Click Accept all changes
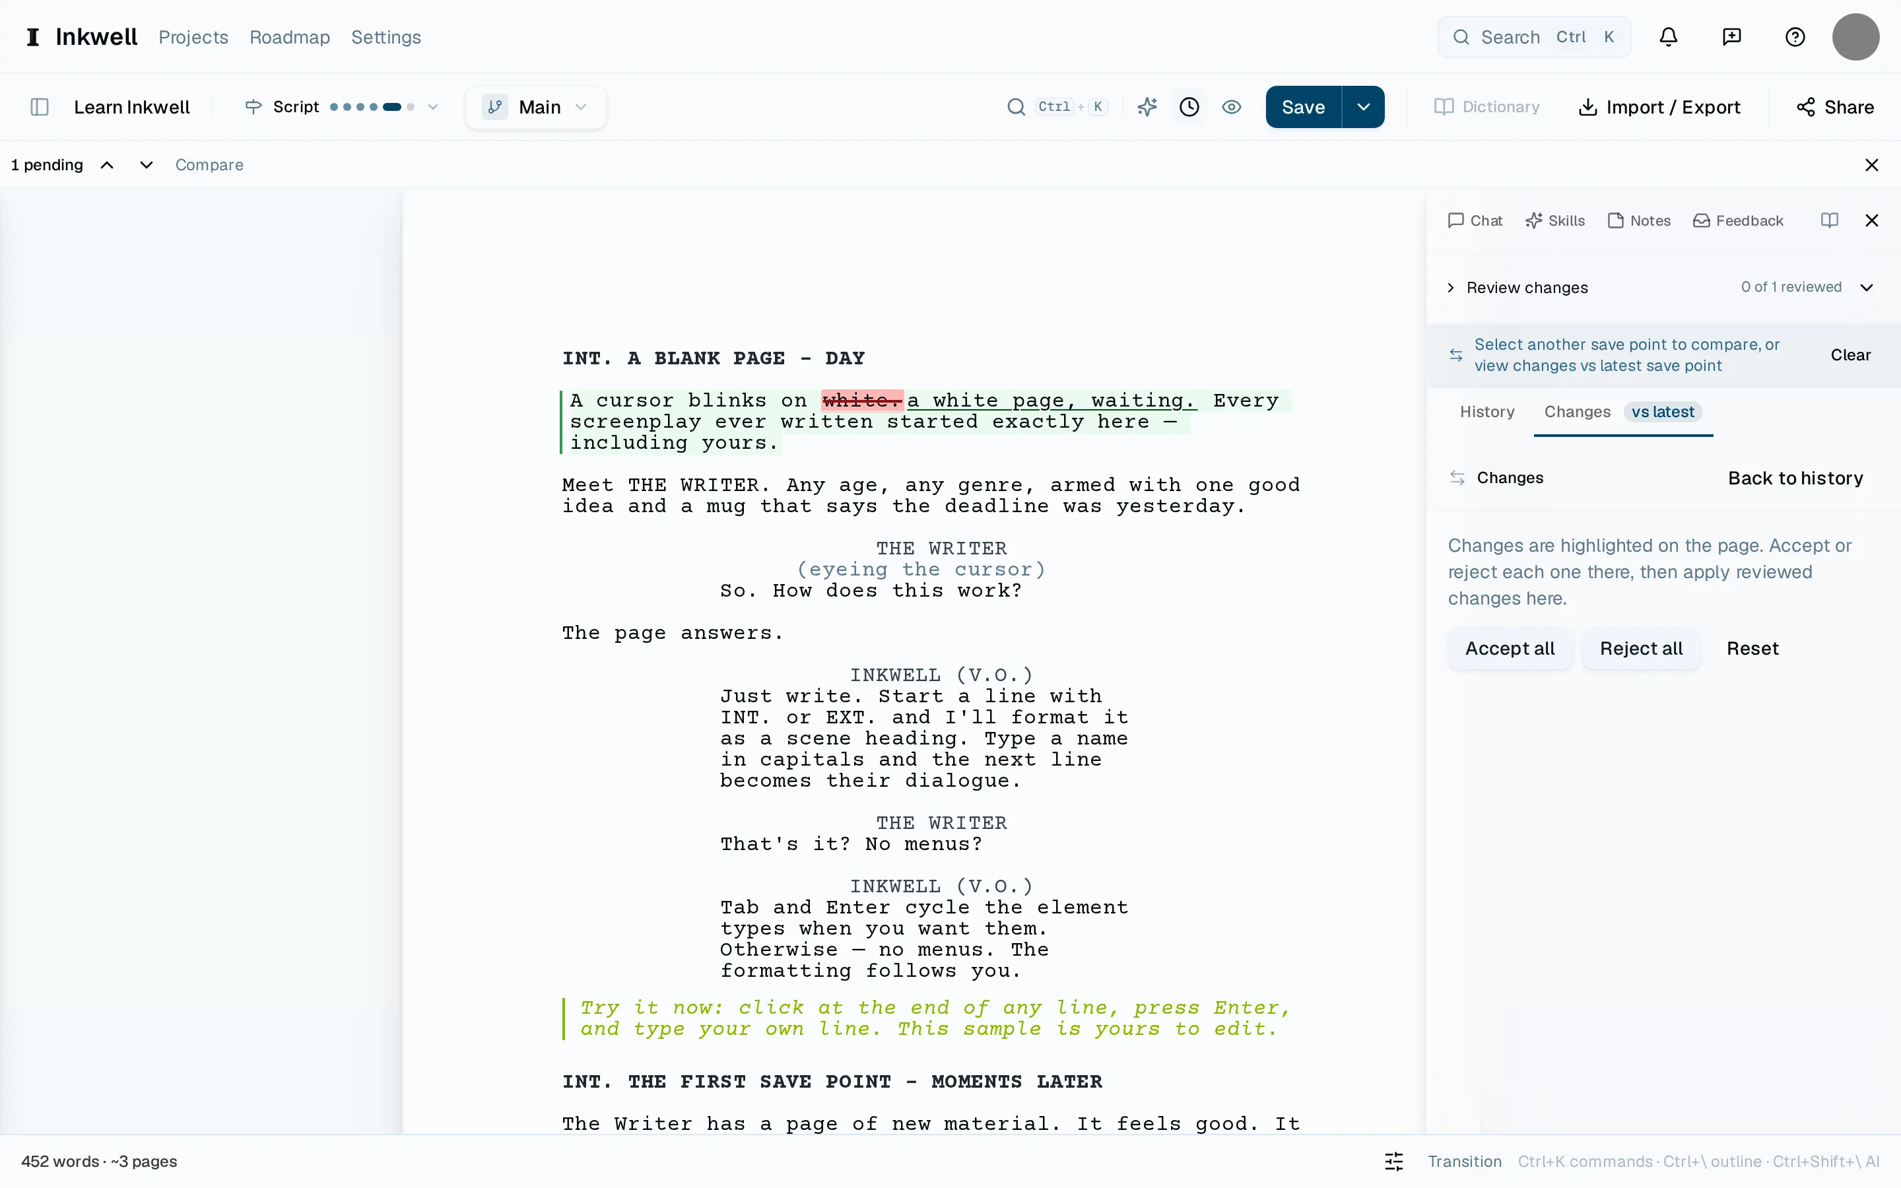The height and width of the screenshot is (1188, 1901). coord(1509,648)
